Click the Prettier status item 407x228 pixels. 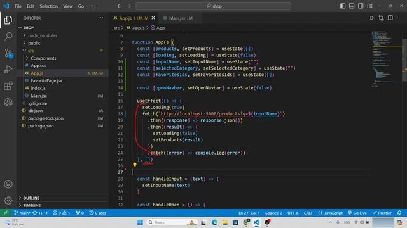pos(382,213)
